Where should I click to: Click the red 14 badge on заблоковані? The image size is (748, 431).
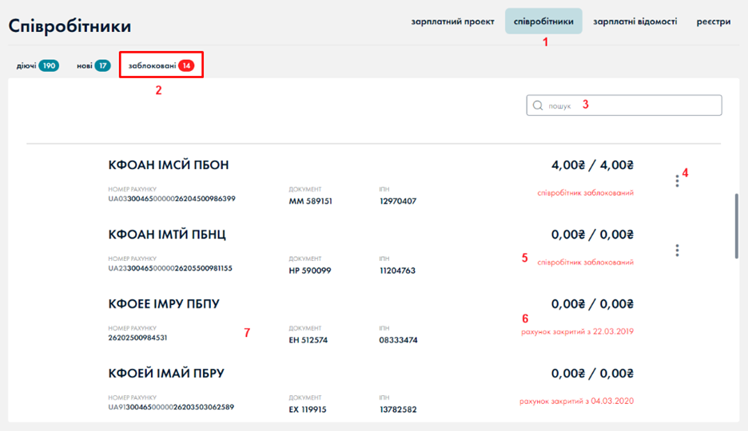point(186,65)
